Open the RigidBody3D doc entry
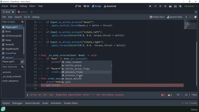 [x=12, y=49]
